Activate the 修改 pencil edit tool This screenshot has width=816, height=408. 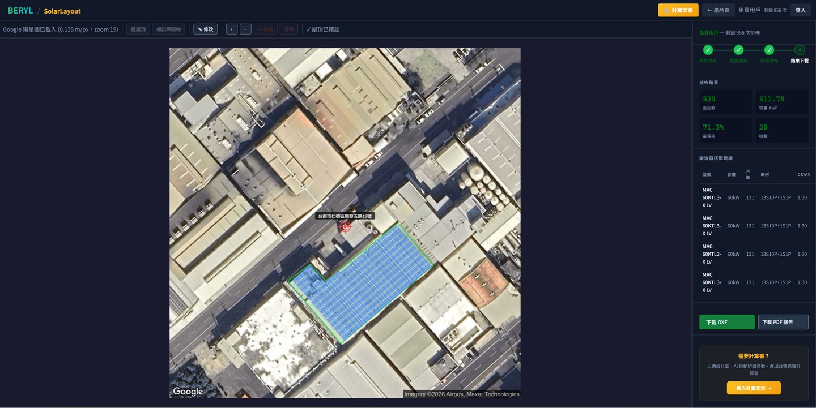tap(206, 29)
